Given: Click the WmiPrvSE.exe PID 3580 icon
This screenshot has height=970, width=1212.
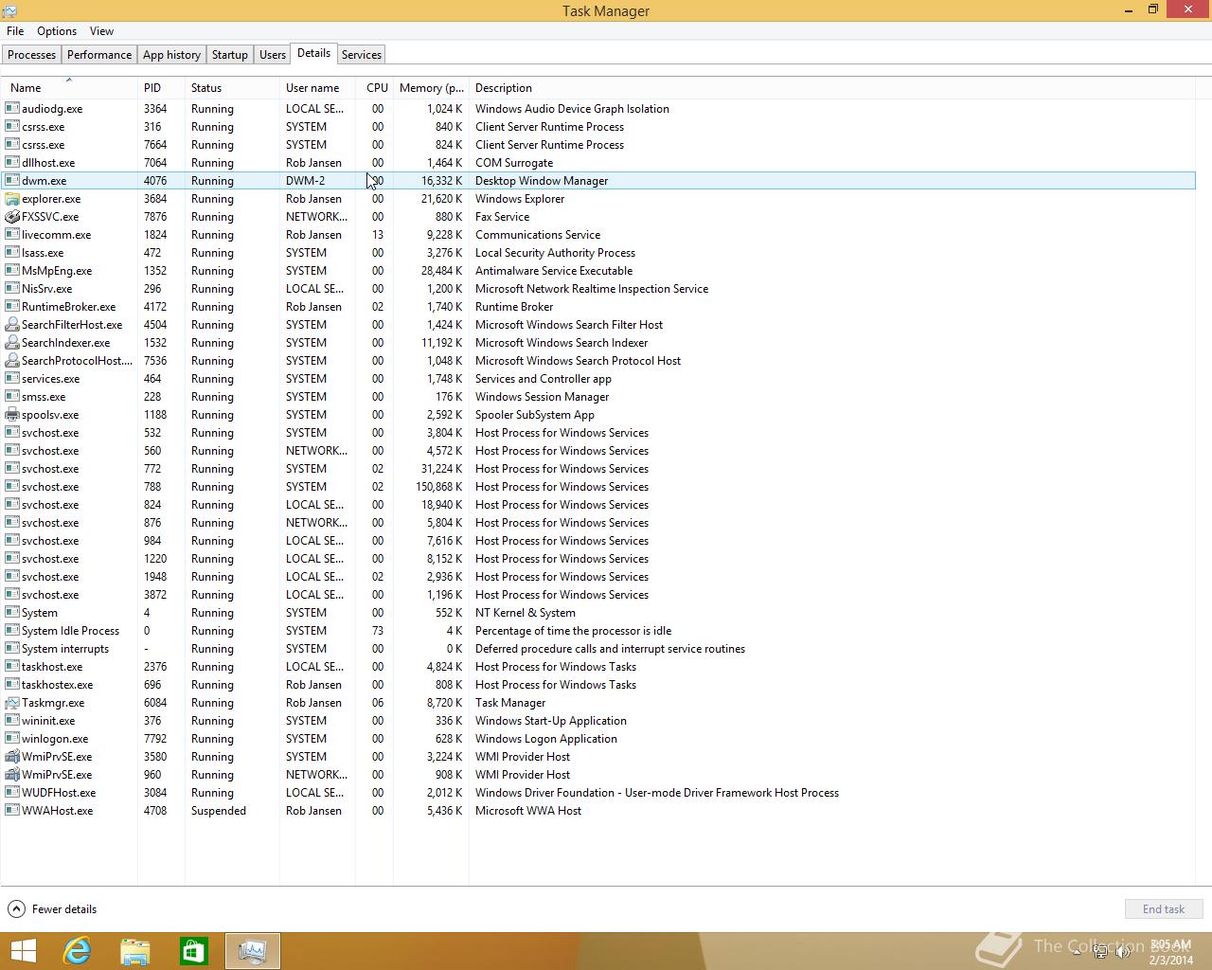Looking at the screenshot, I should (12, 757).
